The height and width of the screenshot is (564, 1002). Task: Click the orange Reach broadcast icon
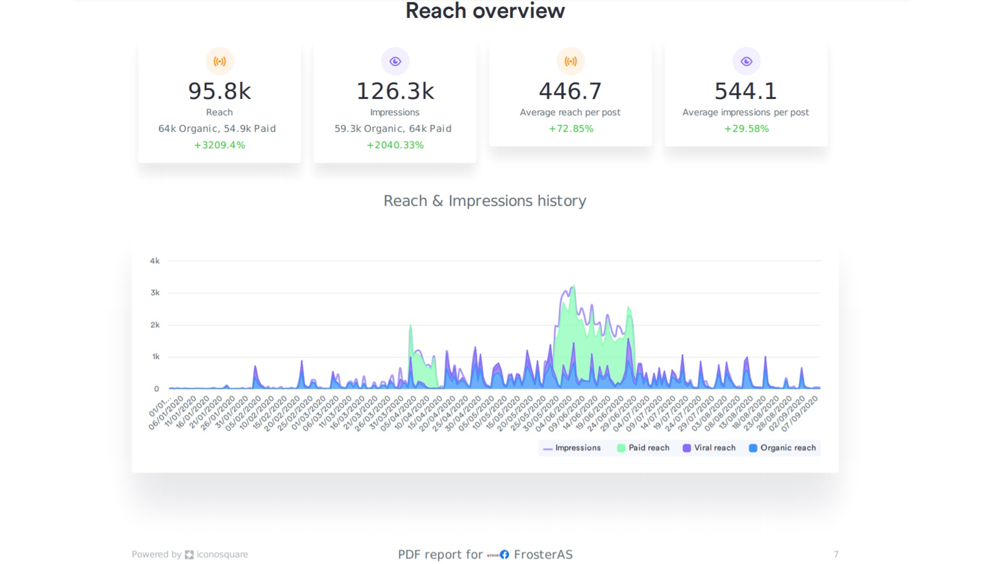point(220,62)
